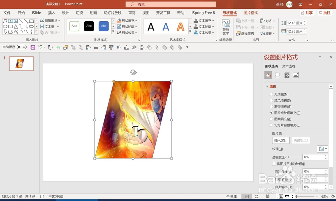Click the transparency (透明度) slider
The height and width of the screenshot is (201, 336).
(x=294, y=157)
